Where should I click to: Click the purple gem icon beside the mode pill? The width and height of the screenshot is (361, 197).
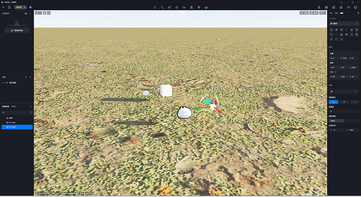click(x=31, y=7)
